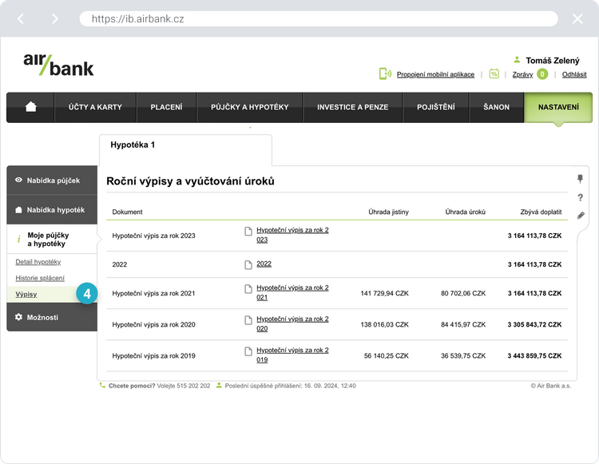Select the Investice a penze menu item
The image size is (599, 464).
352,107
